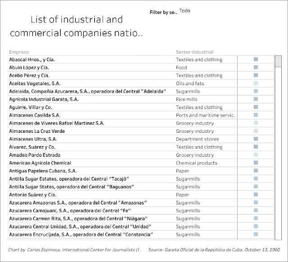
Task: Click color square in Amadeo Pardo Estrada row
Action: 256,155
